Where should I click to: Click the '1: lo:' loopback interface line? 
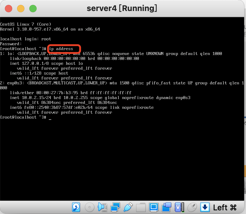pyautogui.click(x=111, y=53)
